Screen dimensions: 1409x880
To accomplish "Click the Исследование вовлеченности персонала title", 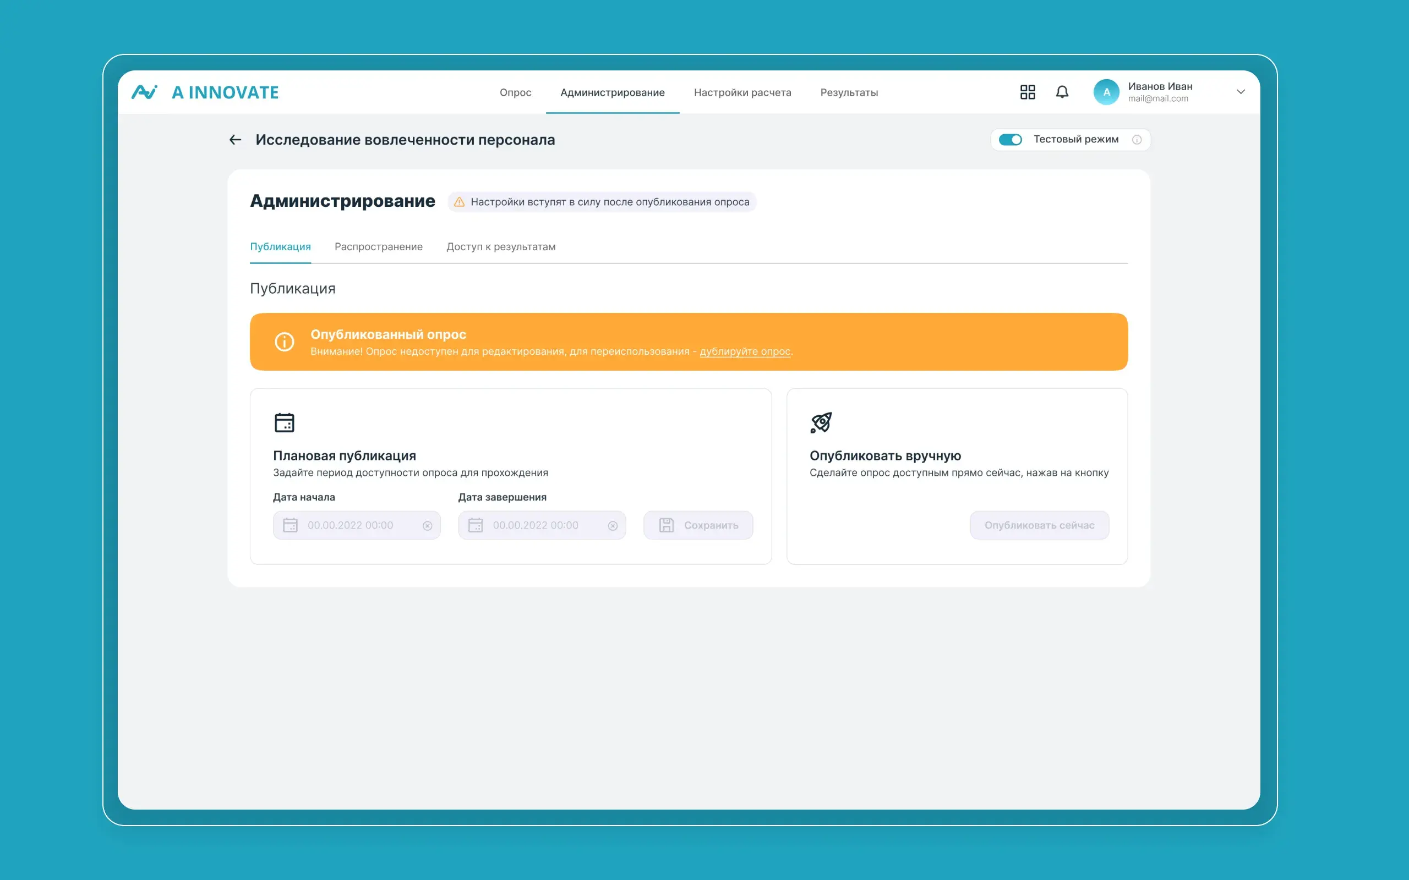I will point(405,140).
